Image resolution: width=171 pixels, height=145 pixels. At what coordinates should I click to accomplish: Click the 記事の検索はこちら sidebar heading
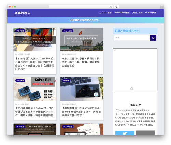click(135, 31)
